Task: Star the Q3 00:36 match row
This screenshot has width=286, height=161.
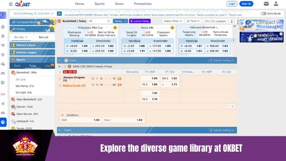Action: [x=60, y=72]
